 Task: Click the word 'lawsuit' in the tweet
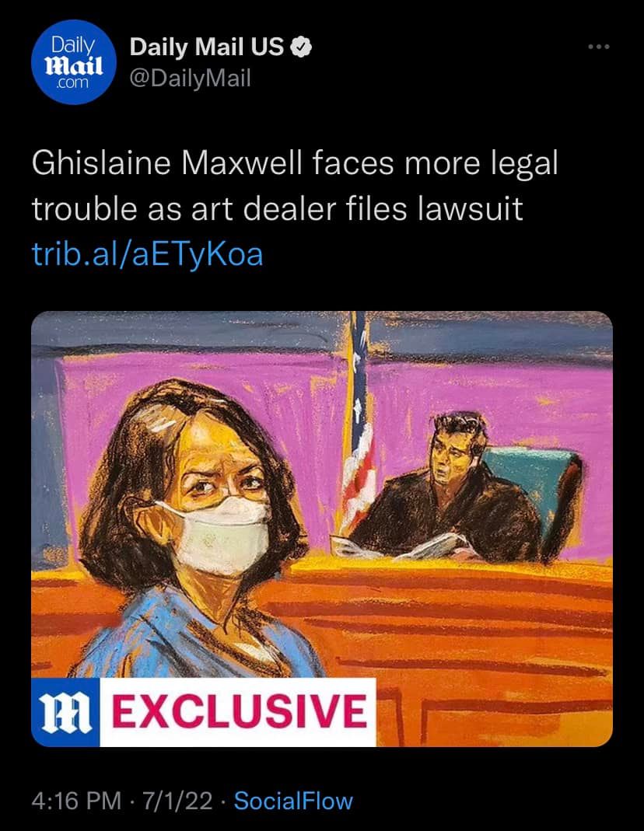click(470, 208)
